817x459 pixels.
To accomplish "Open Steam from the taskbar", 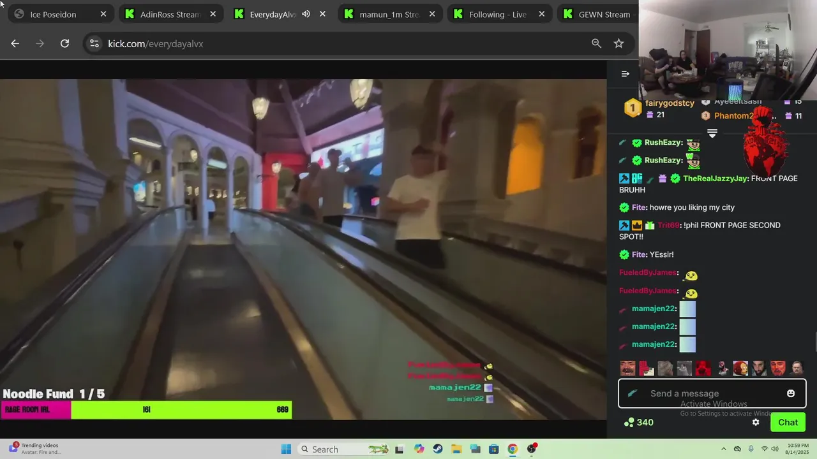I will point(437,449).
